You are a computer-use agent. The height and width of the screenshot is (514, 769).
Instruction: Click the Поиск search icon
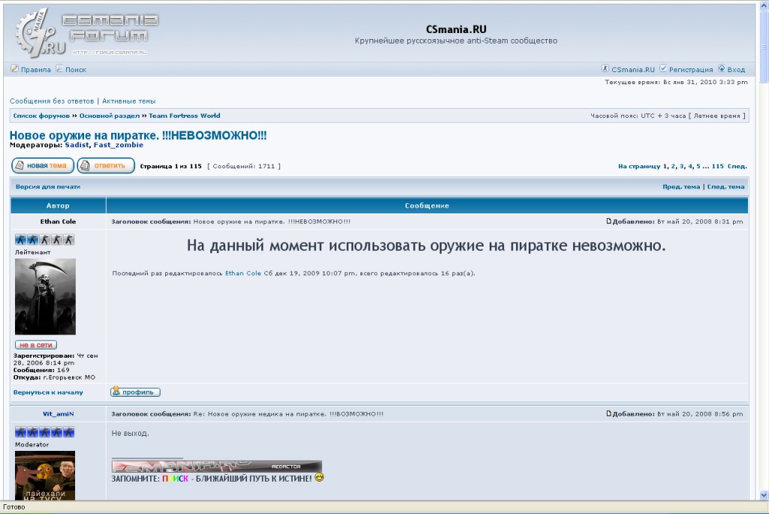point(59,69)
